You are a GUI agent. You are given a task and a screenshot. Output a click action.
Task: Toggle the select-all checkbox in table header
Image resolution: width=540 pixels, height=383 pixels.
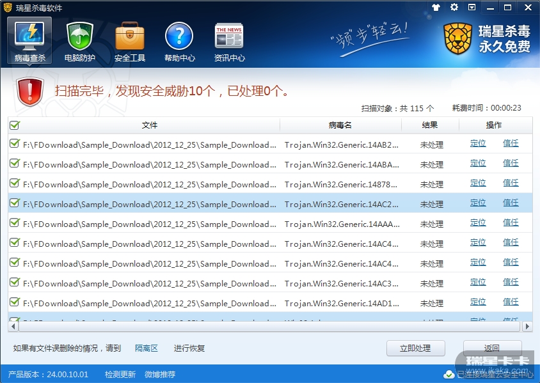[15, 125]
